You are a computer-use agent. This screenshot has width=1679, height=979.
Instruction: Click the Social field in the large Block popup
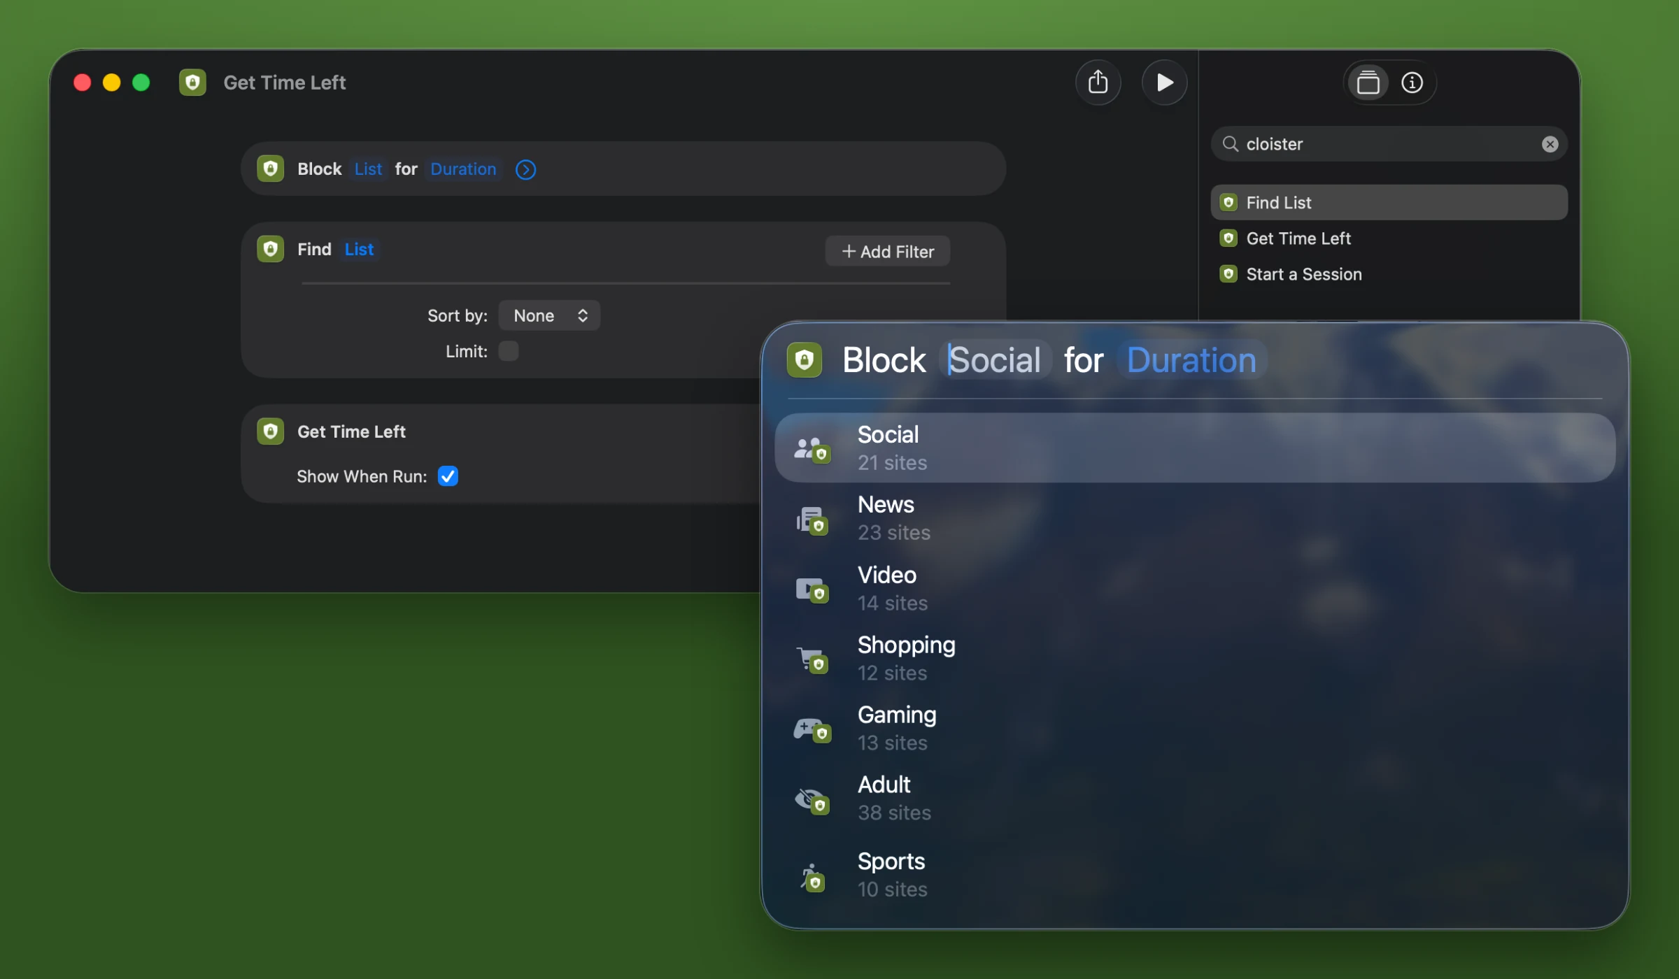[994, 360]
